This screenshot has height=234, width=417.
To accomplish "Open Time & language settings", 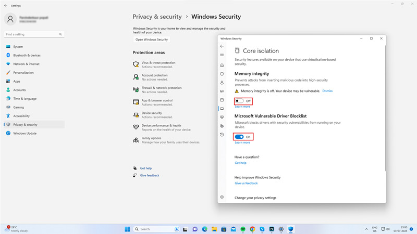I will [x=34, y=98].
